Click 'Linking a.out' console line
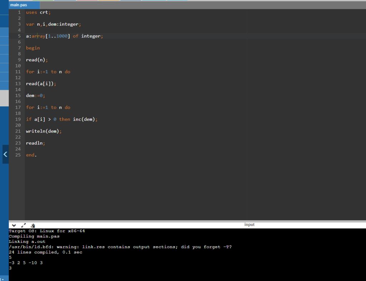366x281 pixels. (27, 242)
